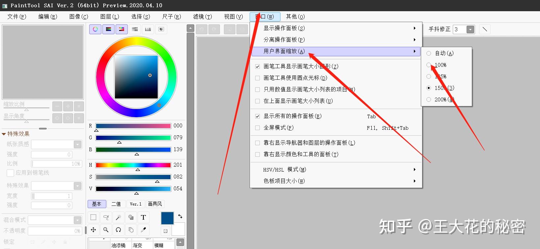Toggle the color wheel panel icon
The image size is (540, 249).
pos(95,29)
